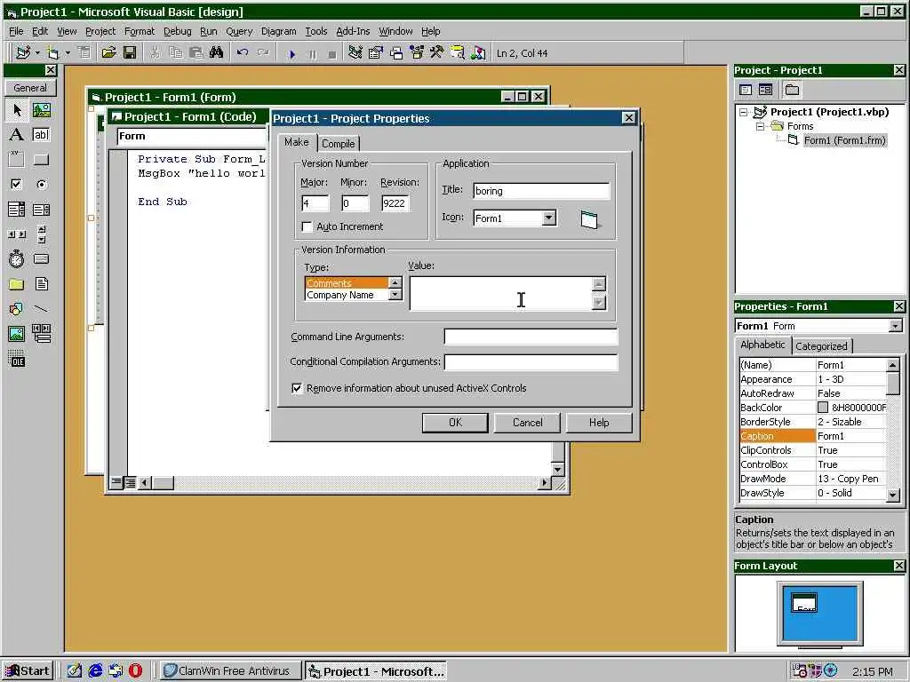Uncheck Remove information about unused ActiveX Controls
Screen dimensions: 910x682
click(297, 388)
